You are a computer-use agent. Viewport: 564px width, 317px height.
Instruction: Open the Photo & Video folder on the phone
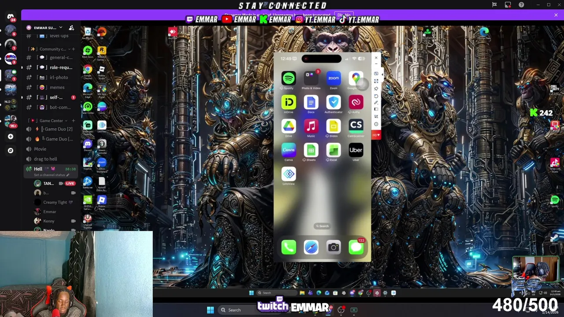[x=311, y=78]
